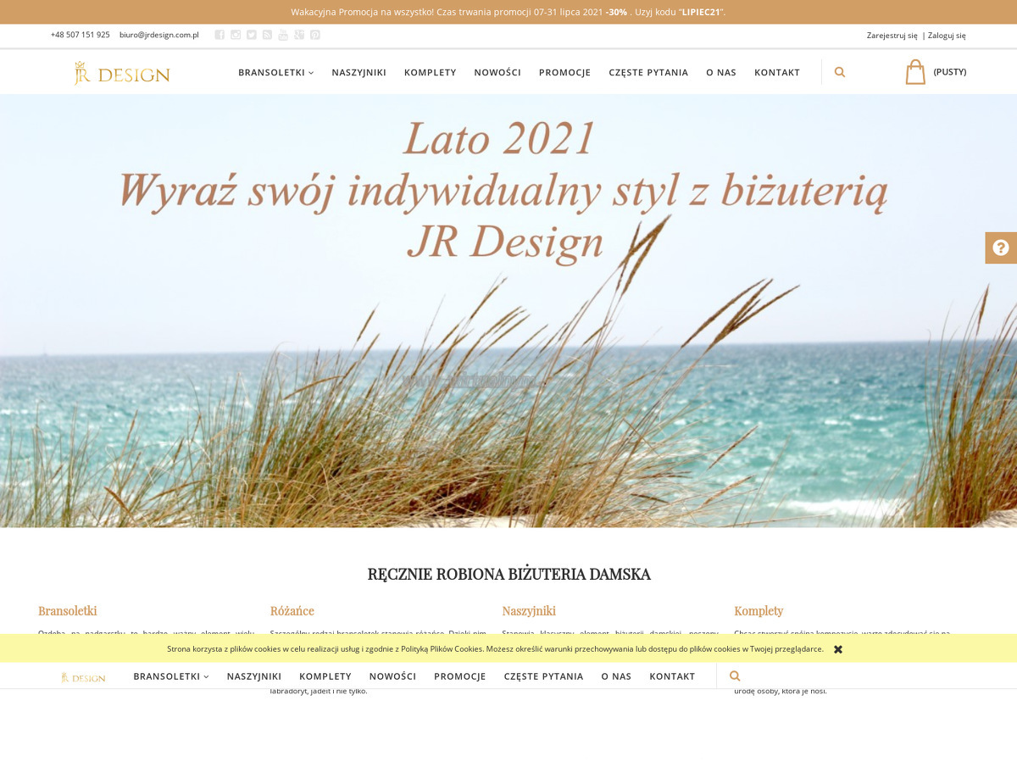Open the help question mark side tab

coord(1001,248)
